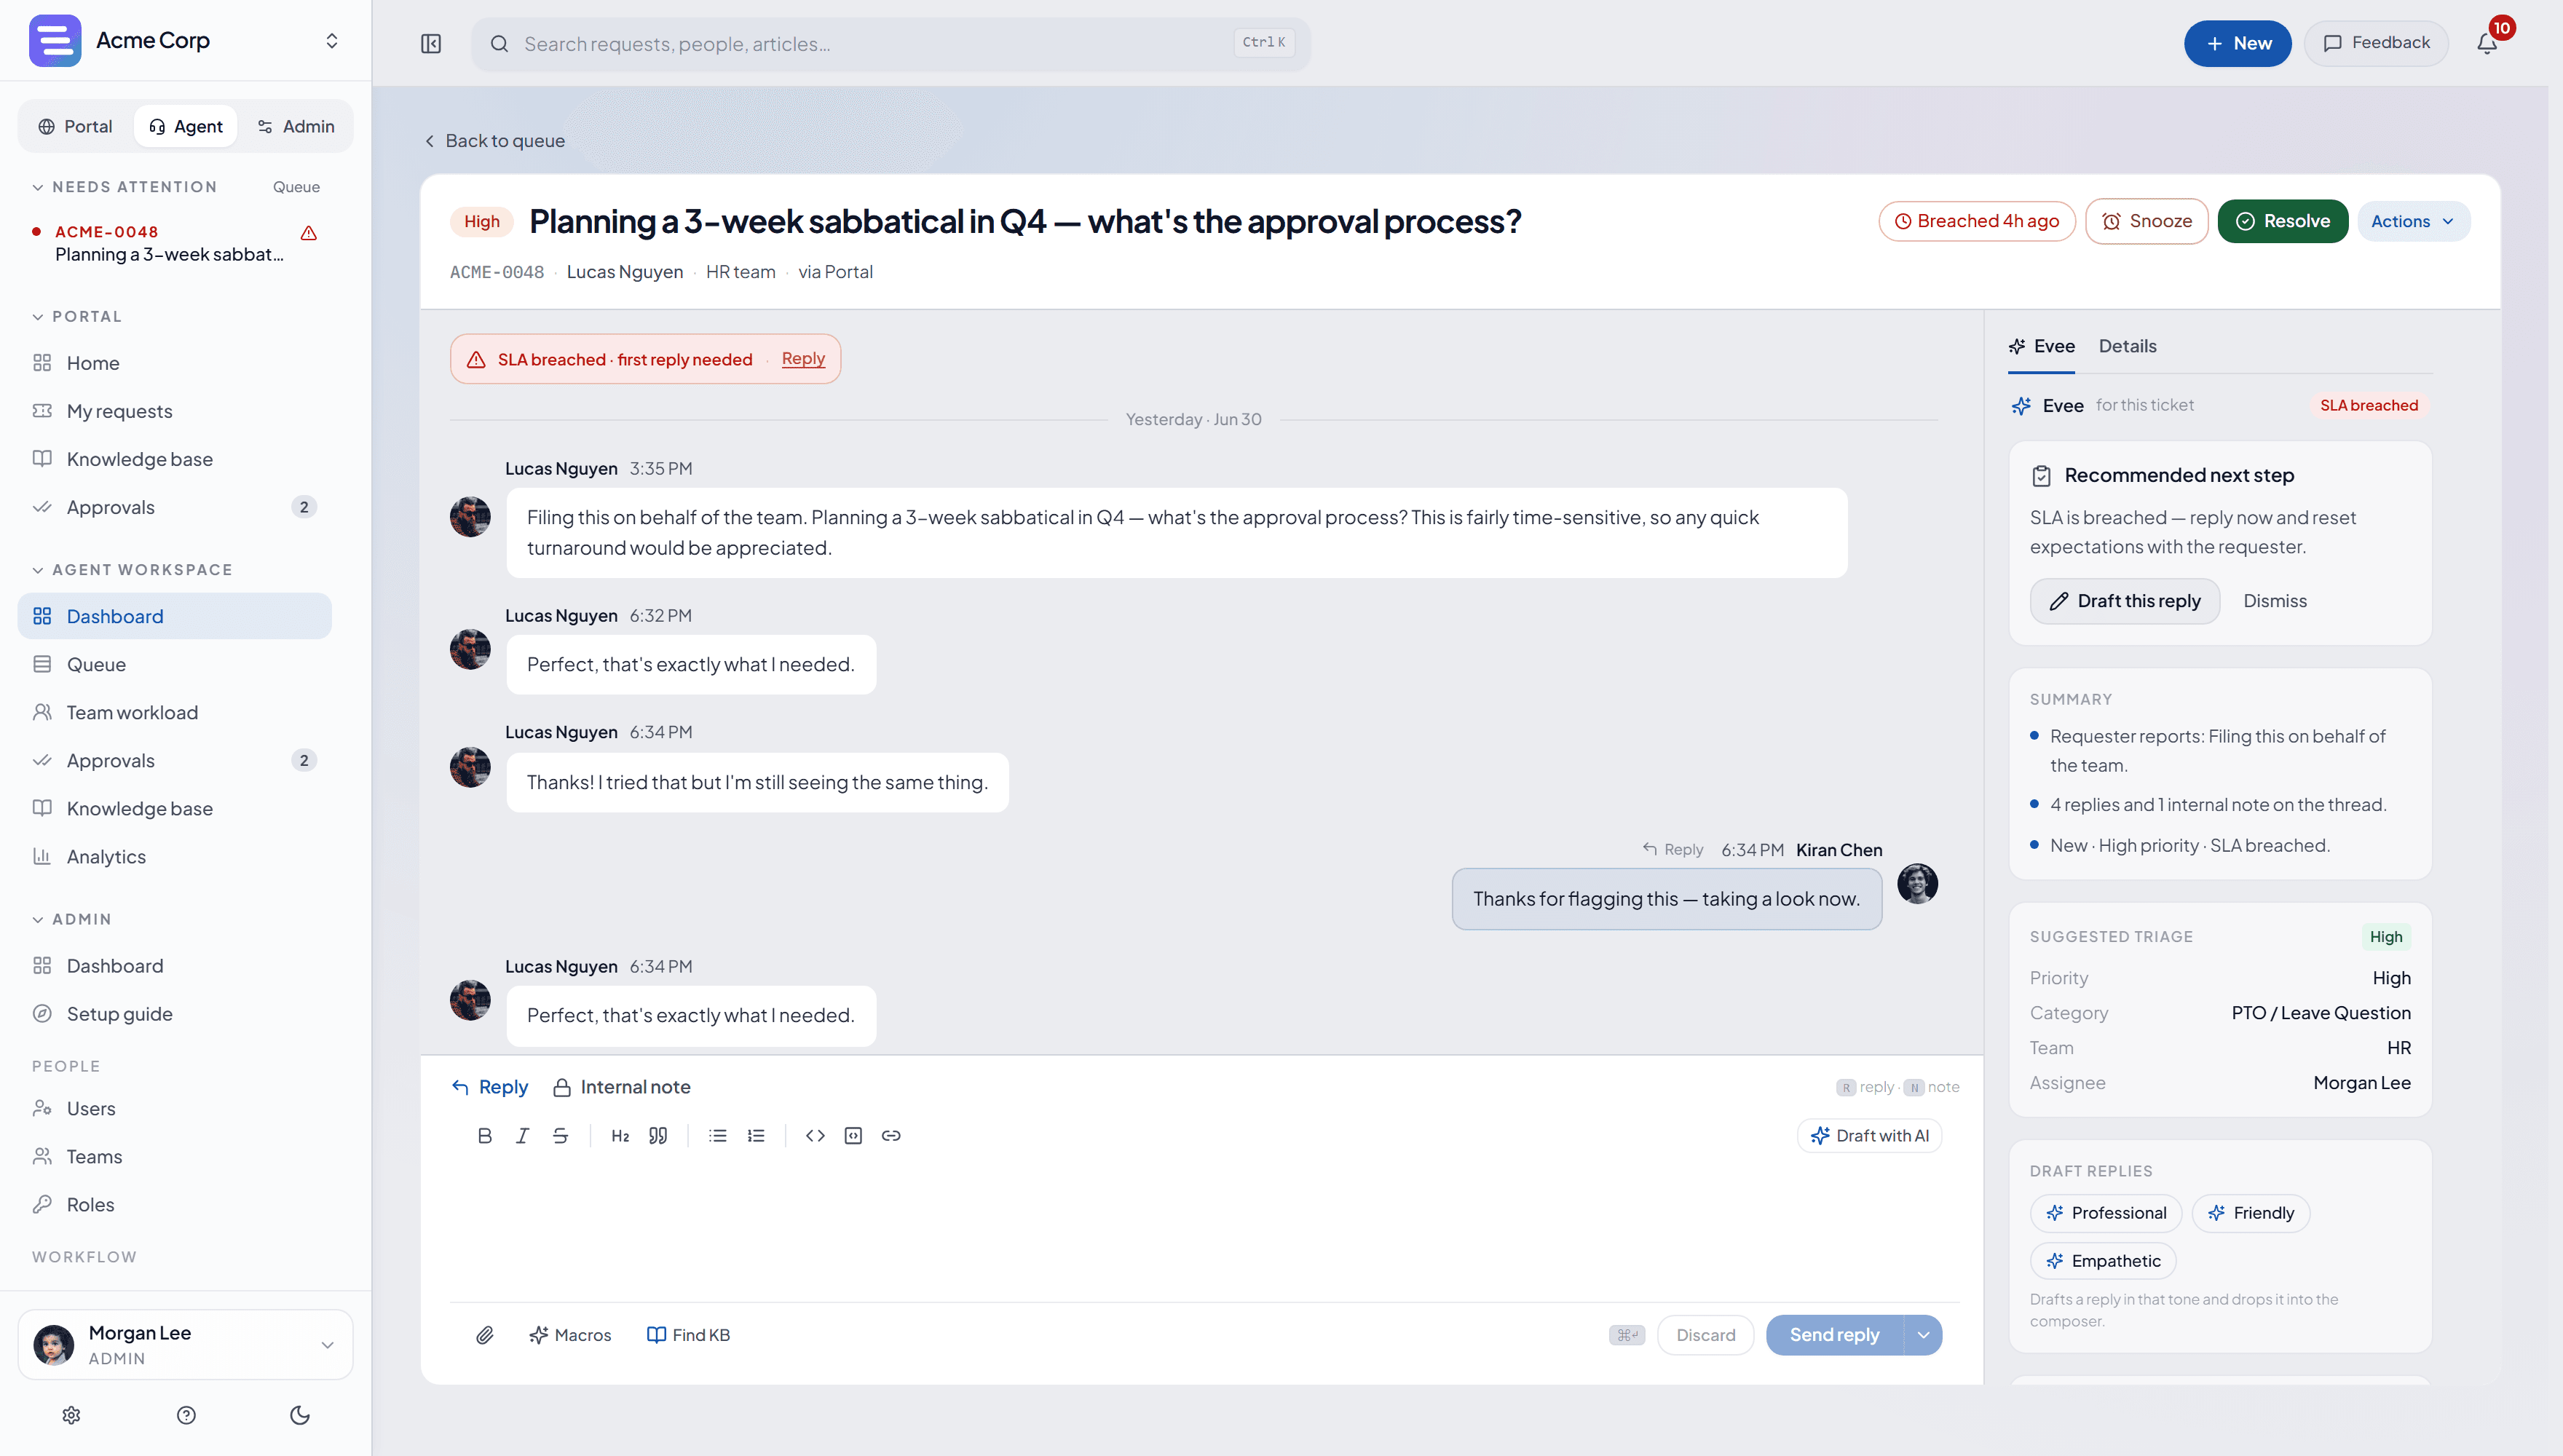The height and width of the screenshot is (1456, 2563).
Task: Click the Acme Corp logo icon
Action: point(55,41)
